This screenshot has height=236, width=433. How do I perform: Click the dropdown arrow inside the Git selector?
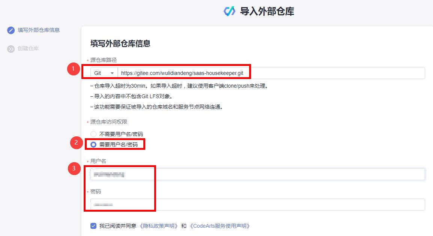pyautogui.click(x=111, y=73)
